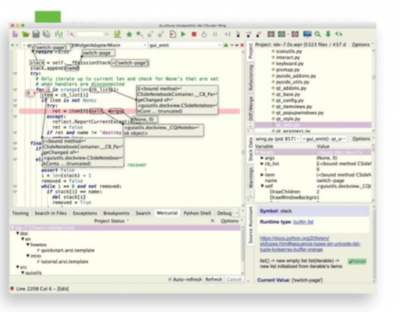Viewport: 401px width, 312px height.
Task: Open the gui_emit symbol dropdown
Action: (185, 45)
